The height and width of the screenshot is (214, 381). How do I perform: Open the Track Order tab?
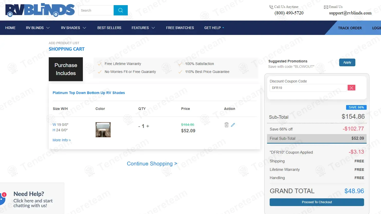350,28
